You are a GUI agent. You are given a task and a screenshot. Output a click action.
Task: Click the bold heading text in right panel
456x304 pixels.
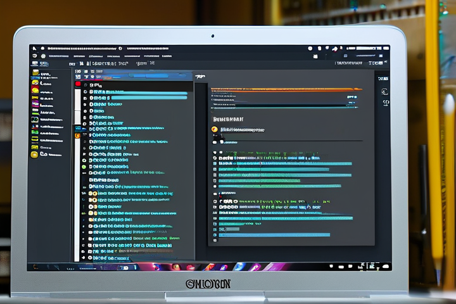click(x=229, y=118)
